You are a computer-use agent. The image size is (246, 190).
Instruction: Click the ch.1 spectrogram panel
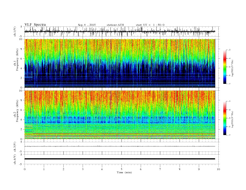click(x=120, y=63)
